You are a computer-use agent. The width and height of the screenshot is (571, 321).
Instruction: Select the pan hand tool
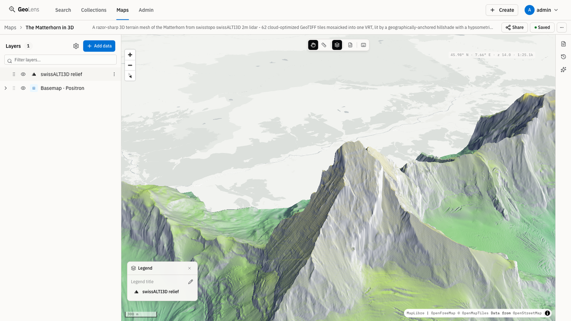click(x=313, y=45)
